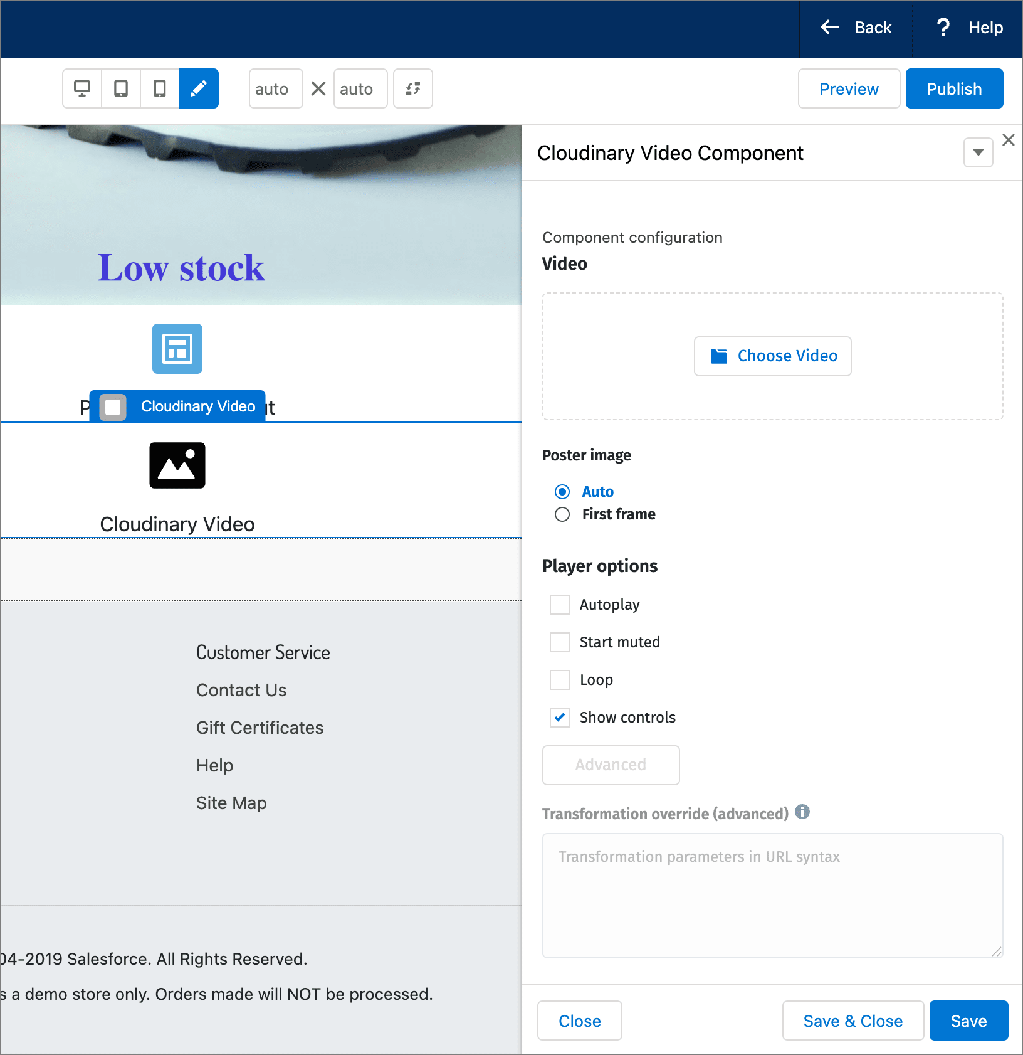This screenshot has height=1055, width=1023.
Task: Click the Choose Video button
Action: click(772, 356)
